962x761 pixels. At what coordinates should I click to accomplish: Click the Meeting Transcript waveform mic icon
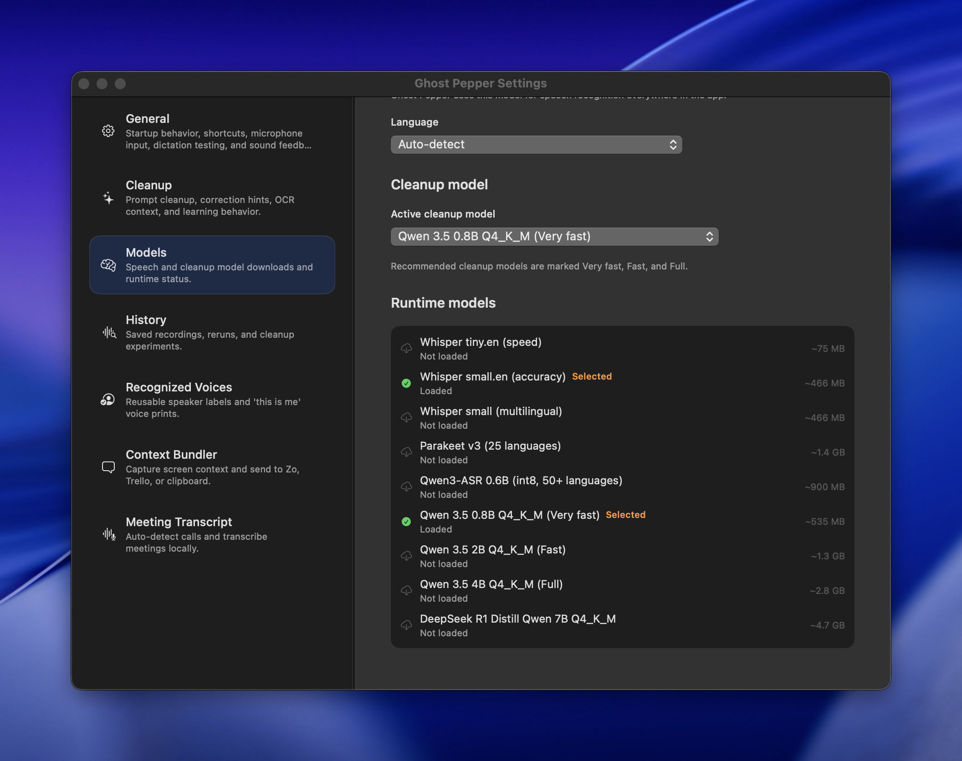point(109,534)
